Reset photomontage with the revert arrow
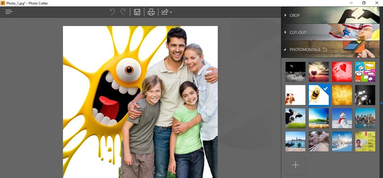Image resolution: width=383 pixels, height=178 pixels. click(325, 49)
